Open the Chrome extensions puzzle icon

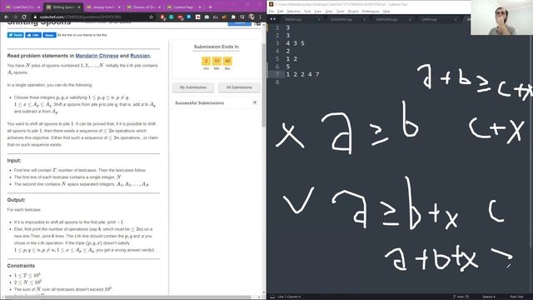(233, 17)
